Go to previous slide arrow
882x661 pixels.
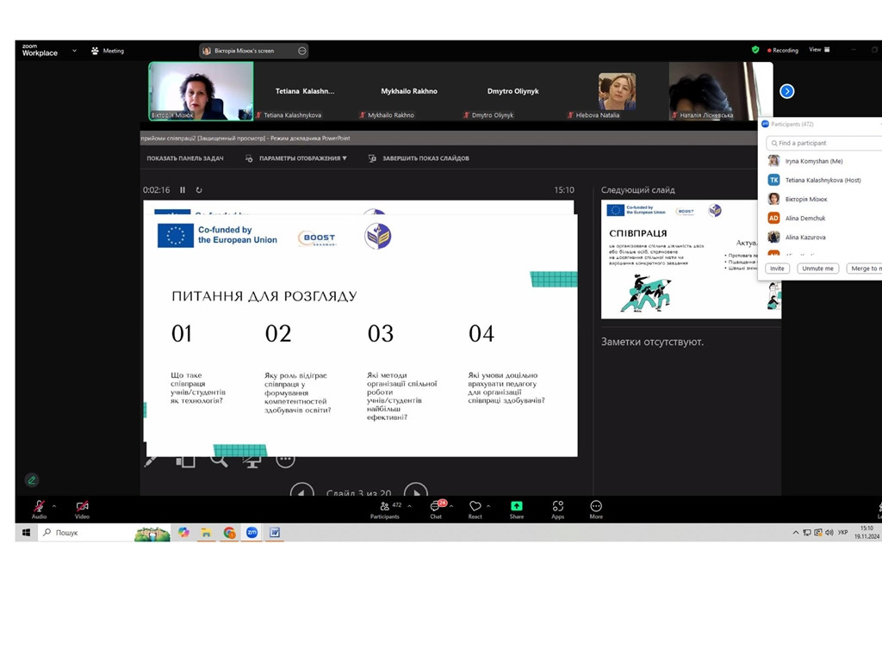point(302,491)
